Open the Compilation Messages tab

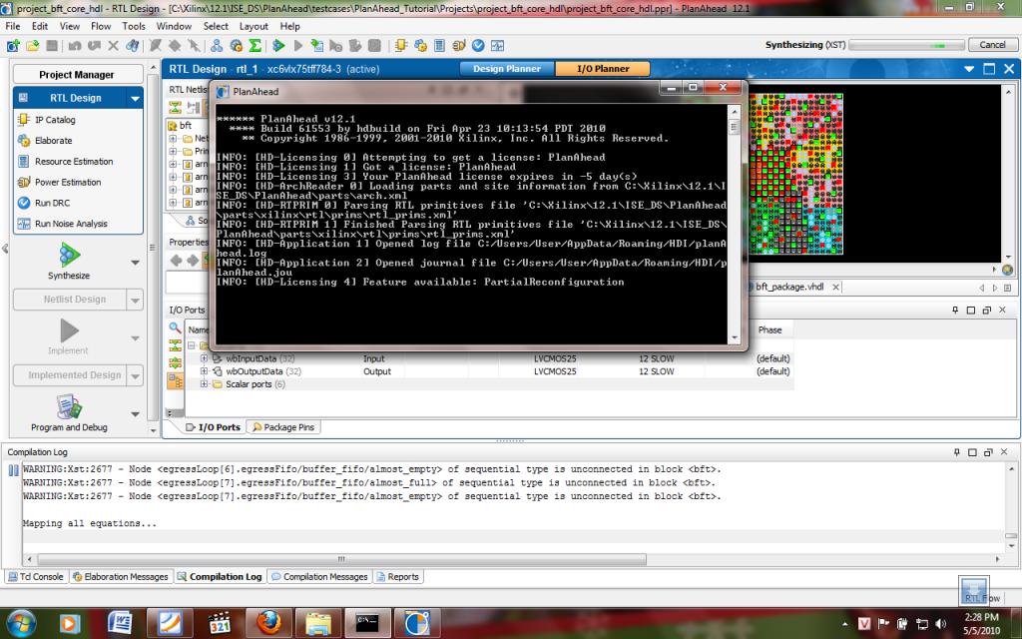pyautogui.click(x=319, y=576)
